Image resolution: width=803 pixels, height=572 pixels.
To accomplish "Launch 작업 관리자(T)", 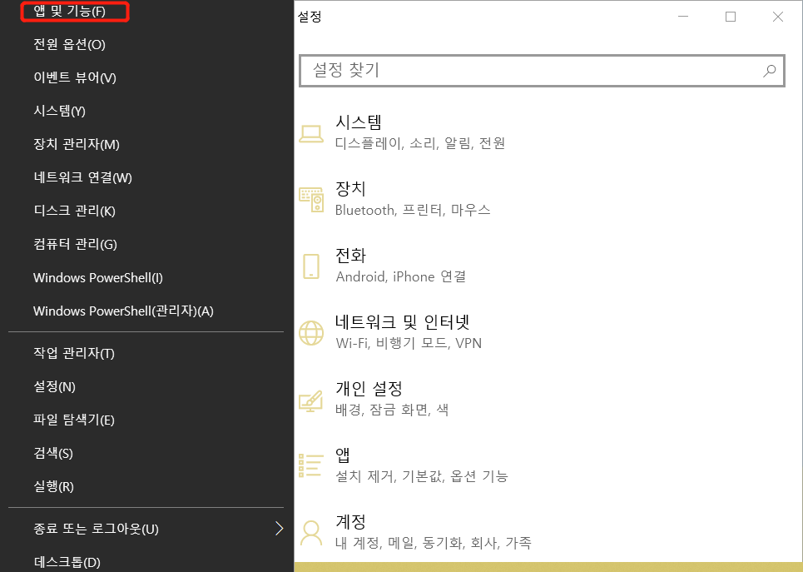I will click(x=69, y=353).
